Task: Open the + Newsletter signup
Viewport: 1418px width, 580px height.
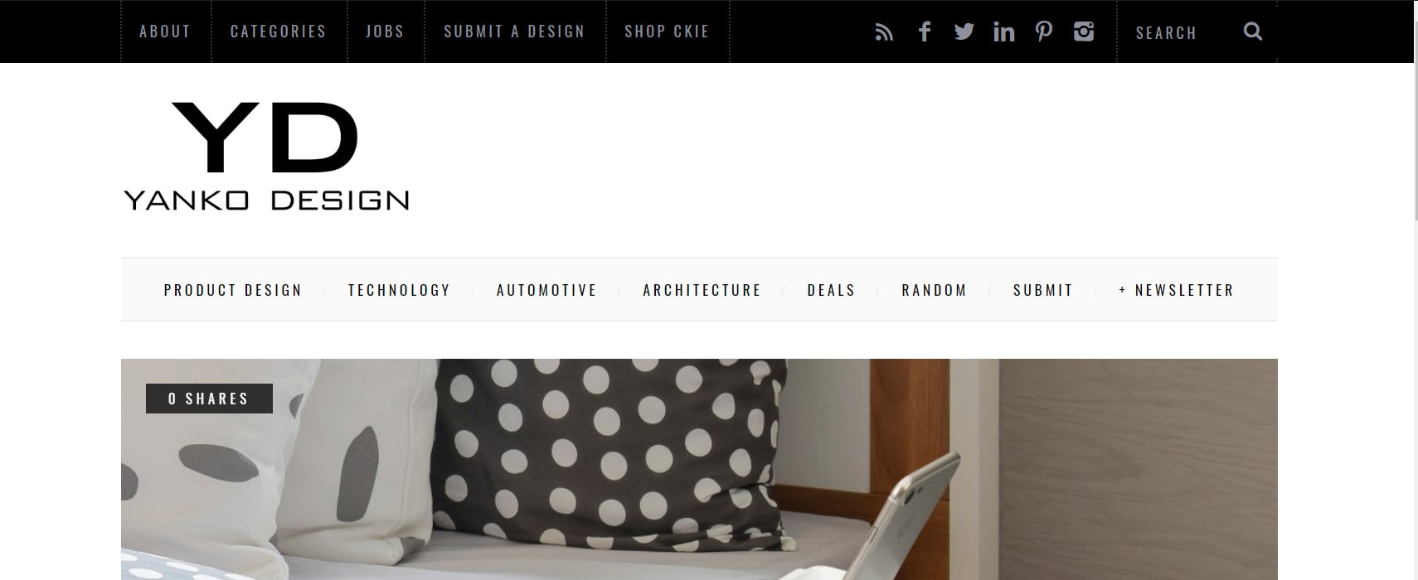Action: point(1176,290)
